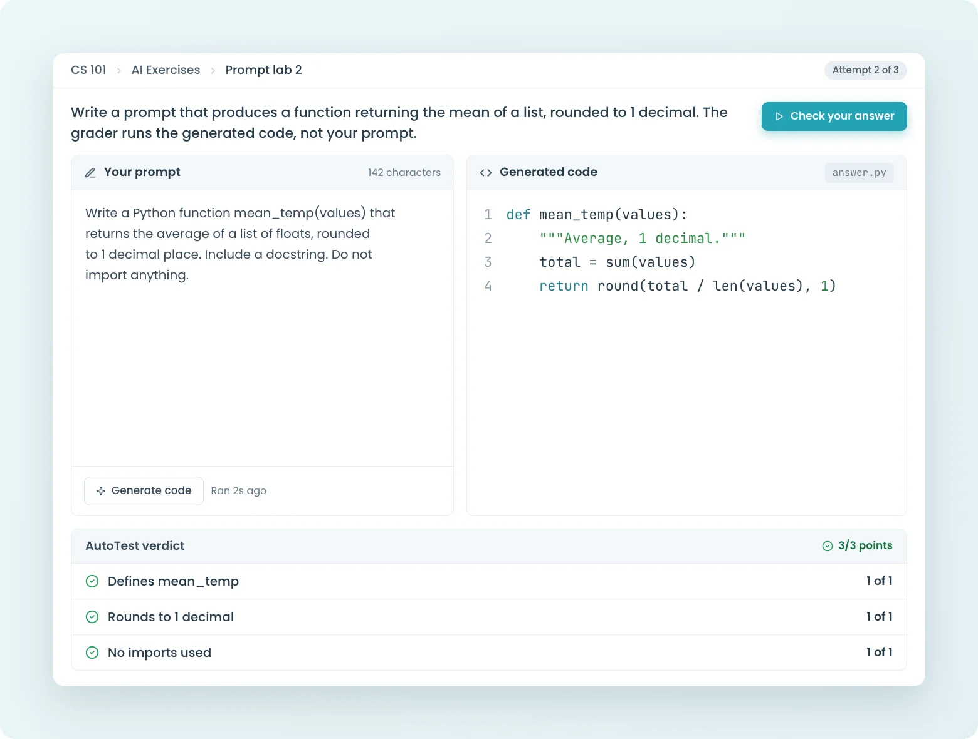Click code line 'total = sum(values)'
The height and width of the screenshot is (739, 978).
(x=618, y=262)
